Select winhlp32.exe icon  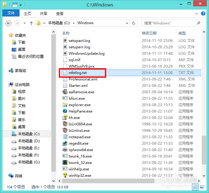click(x=65, y=175)
